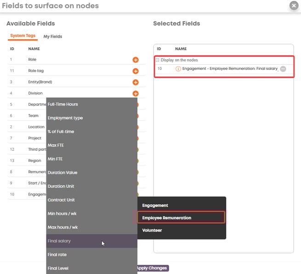The image size is (301, 274).
Task: Add the Role tag field with plus icon
Action: pyautogui.click(x=136, y=71)
